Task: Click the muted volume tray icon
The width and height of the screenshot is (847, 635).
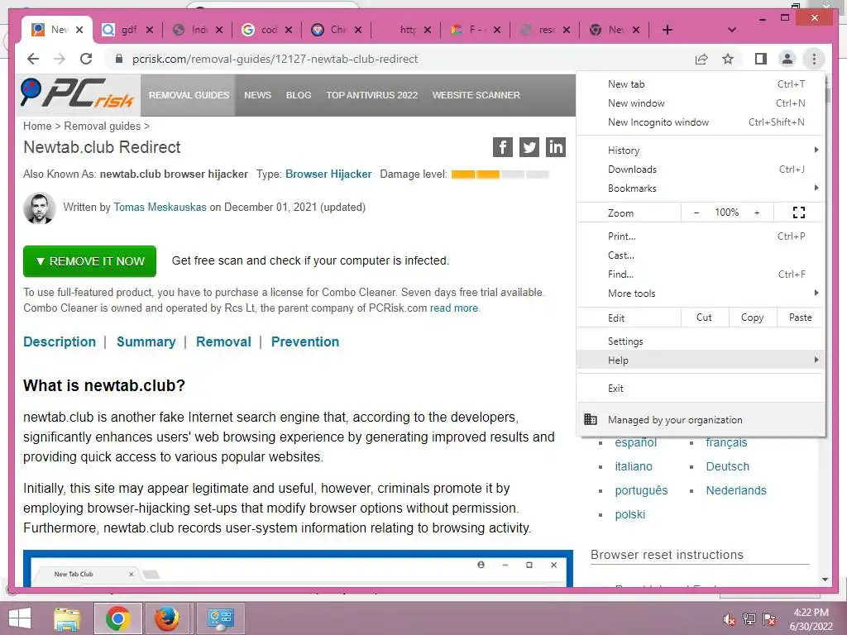Action: 729,618
